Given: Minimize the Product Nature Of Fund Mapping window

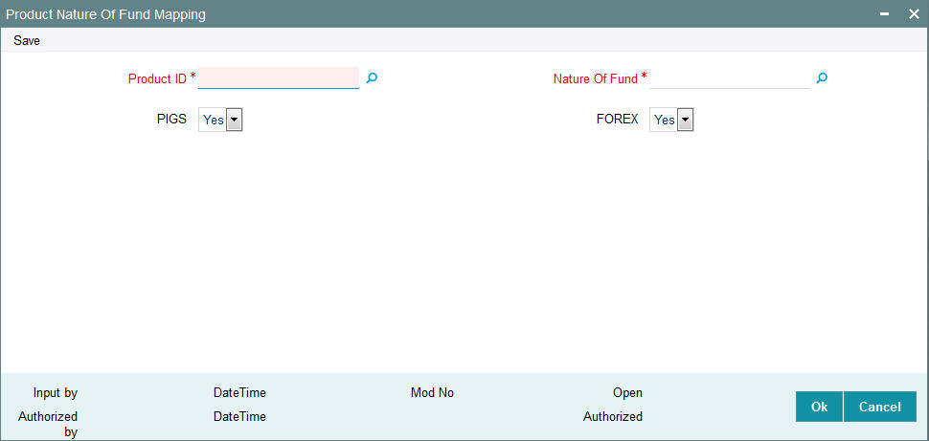Looking at the screenshot, I should click(885, 14).
